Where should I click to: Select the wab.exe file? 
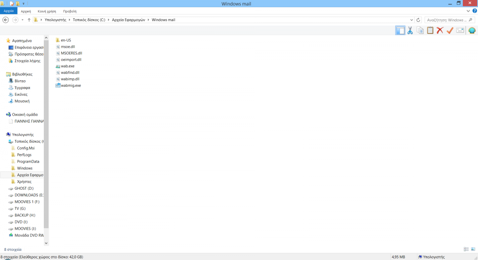[65, 66]
